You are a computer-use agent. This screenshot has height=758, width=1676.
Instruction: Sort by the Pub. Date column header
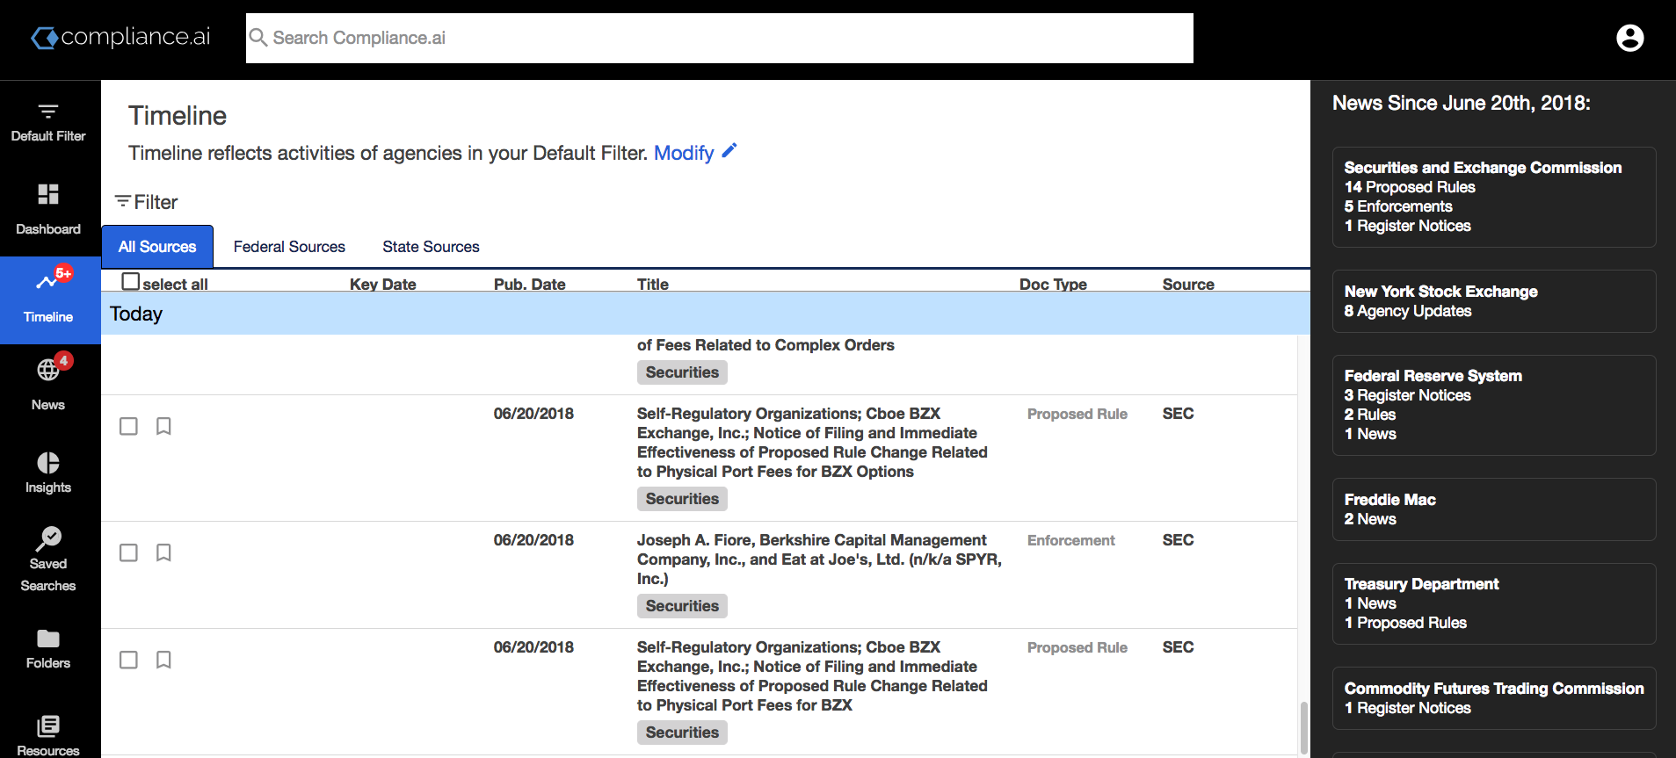click(529, 284)
